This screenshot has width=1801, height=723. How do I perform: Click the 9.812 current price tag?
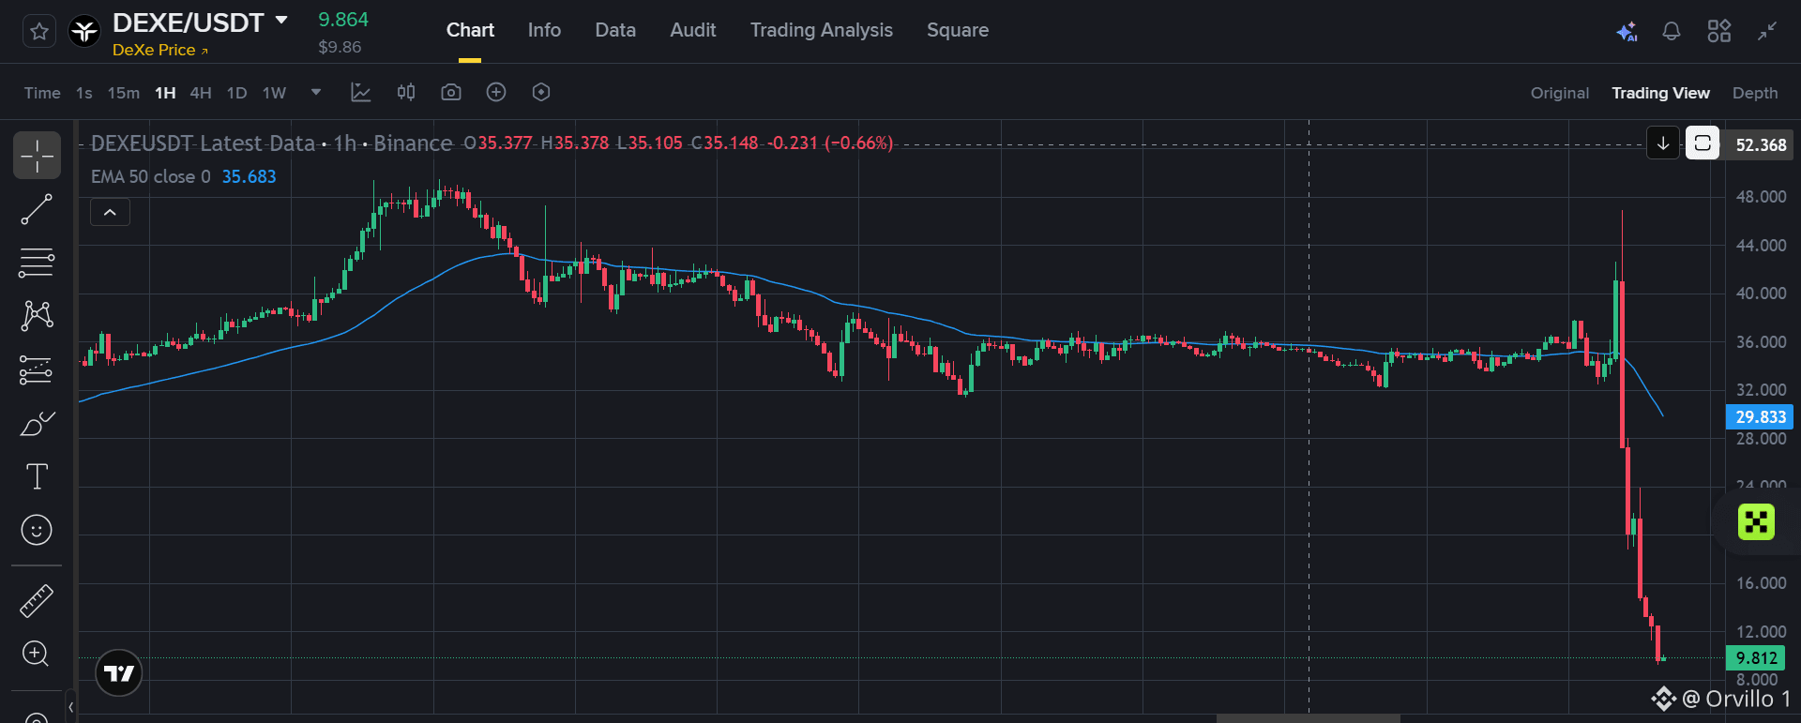pos(1756,658)
